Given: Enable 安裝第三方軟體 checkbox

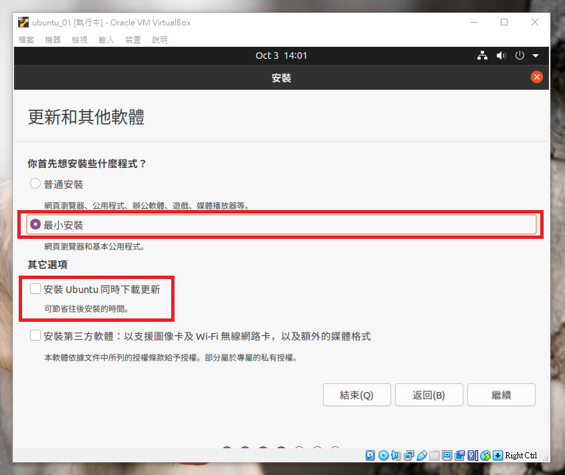Looking at the screenshot, I should point(35,335).
